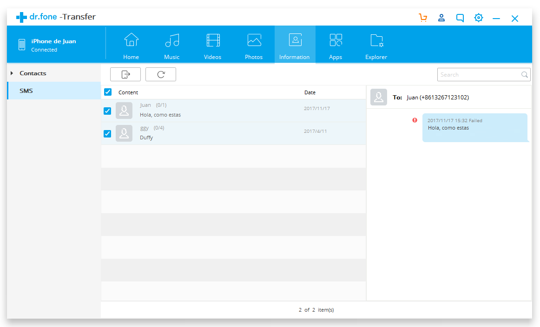Viewport: 540px width, 327px height.
Task: Close the dr.fone window
Action: coord(515,18)
